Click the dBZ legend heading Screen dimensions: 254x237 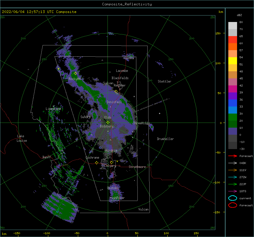[x=239, y=15]
